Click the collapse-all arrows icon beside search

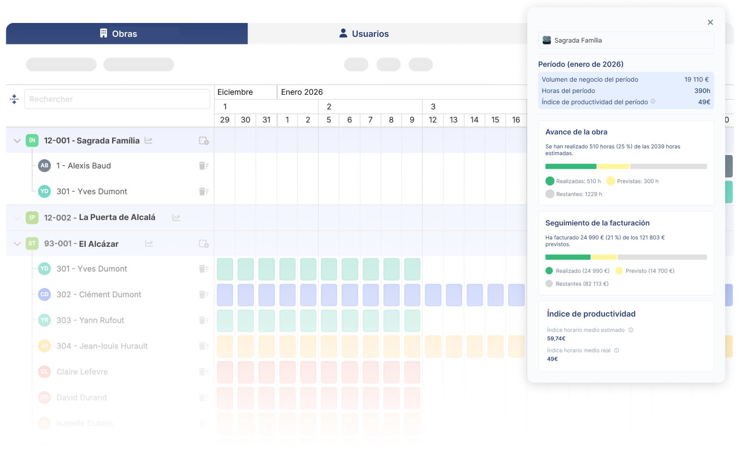click(14, 99)
